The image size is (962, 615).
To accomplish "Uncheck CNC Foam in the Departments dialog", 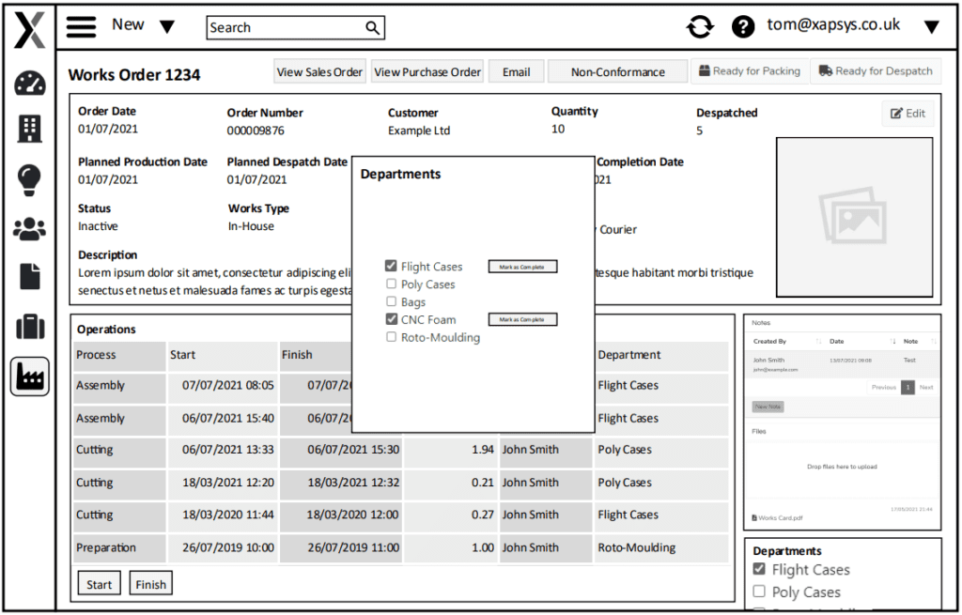I will click(x=391, y=319).
